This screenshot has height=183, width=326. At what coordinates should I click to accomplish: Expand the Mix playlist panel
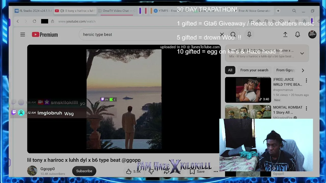pos(302,53)
